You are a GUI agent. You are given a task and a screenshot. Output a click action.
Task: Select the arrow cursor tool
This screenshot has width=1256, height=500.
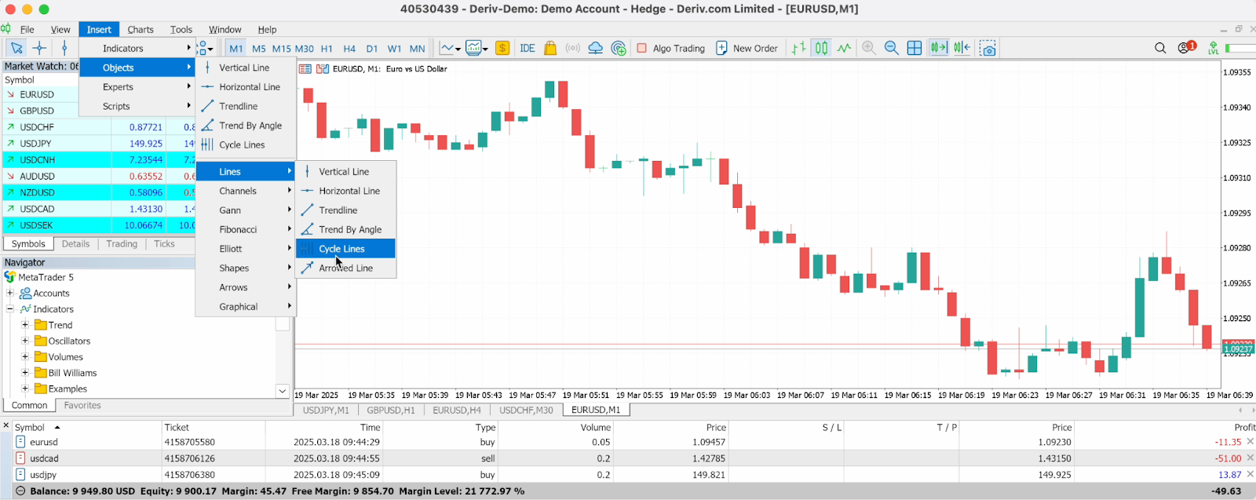coord(16,48)
